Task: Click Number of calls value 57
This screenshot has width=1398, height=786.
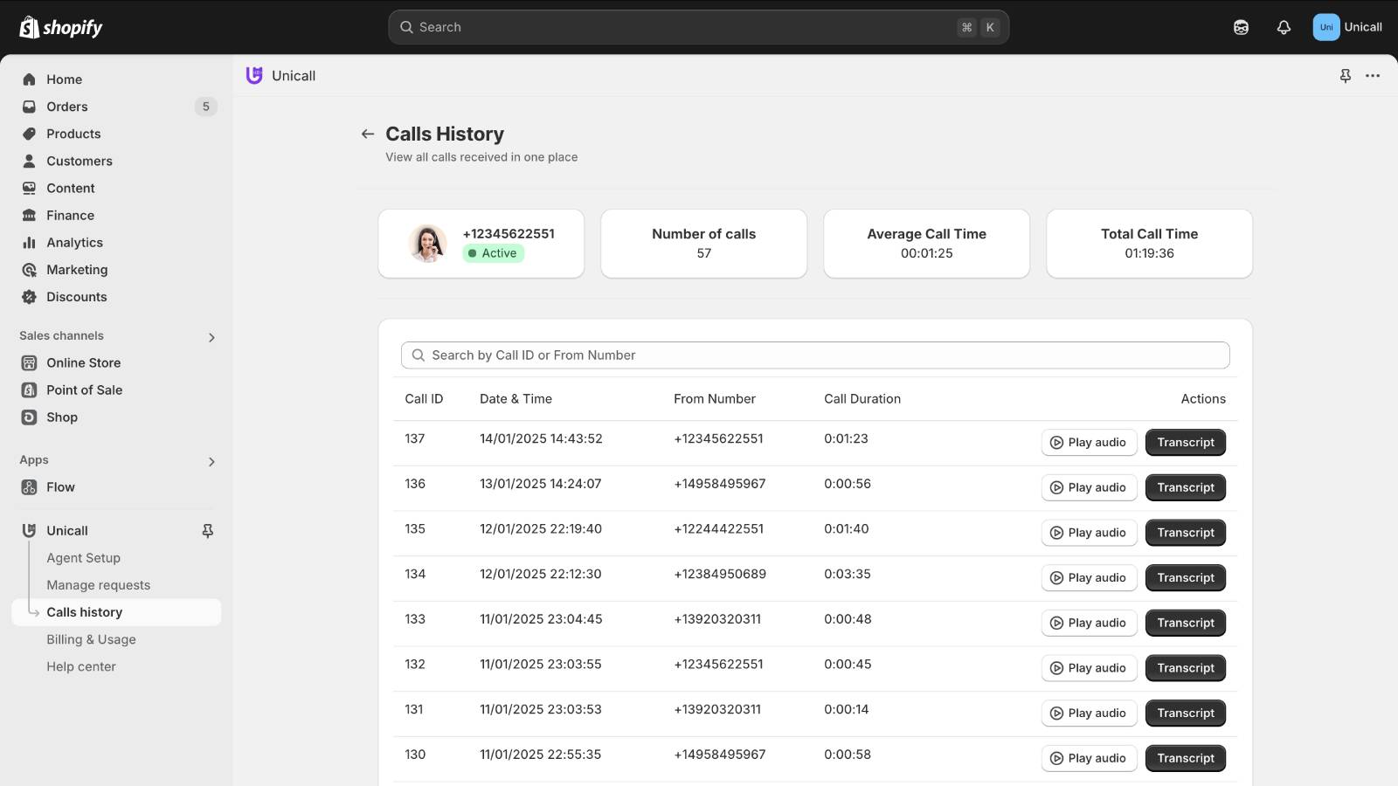Action: point(704,253)
